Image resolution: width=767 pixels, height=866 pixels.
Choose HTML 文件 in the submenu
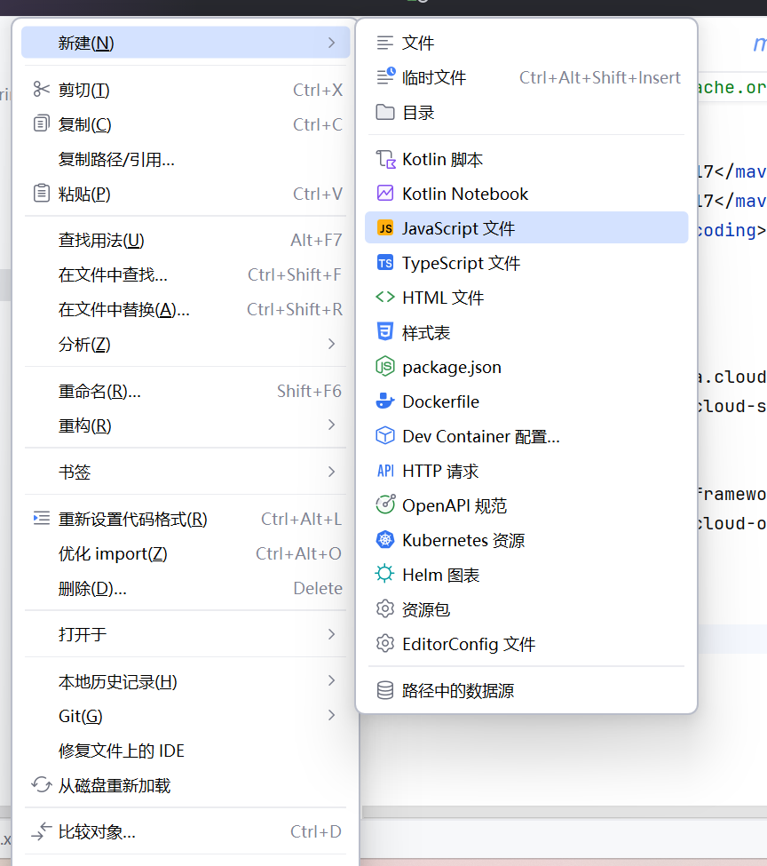526,298
